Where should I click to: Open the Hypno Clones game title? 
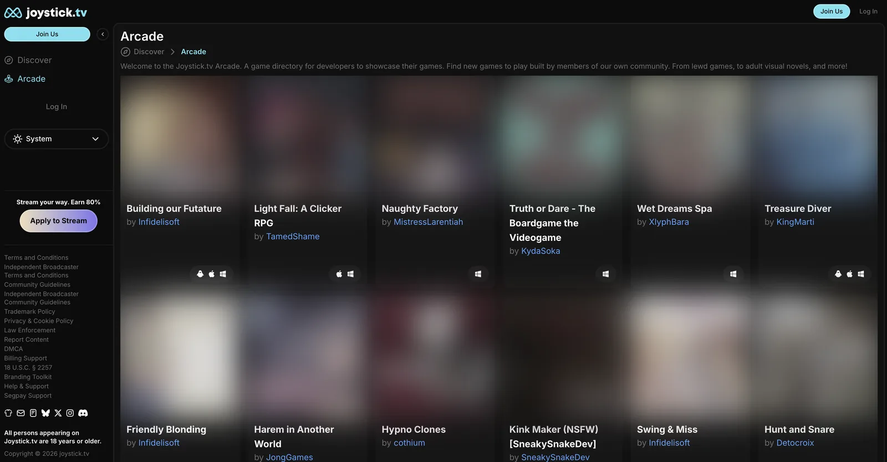(414, 430)
